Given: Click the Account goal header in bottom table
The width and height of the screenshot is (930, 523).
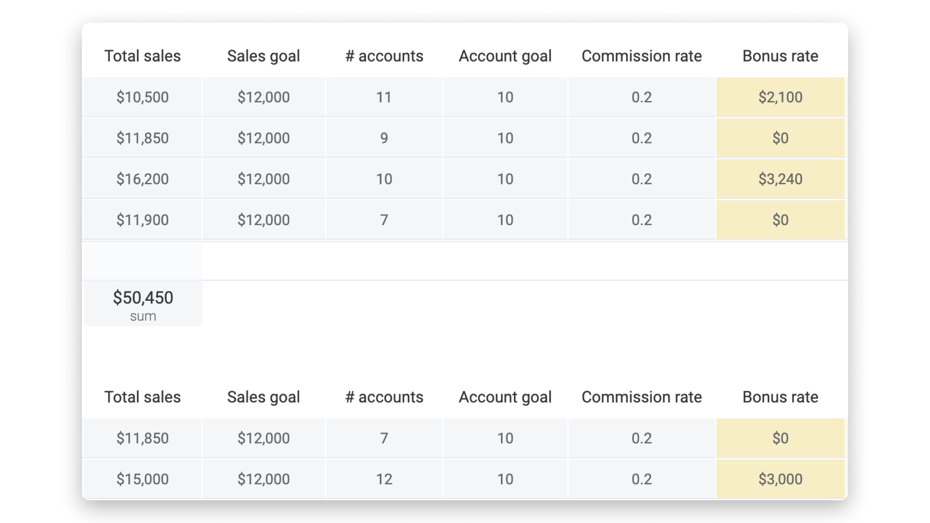Looking at the screenshot, I should [505, 397].
